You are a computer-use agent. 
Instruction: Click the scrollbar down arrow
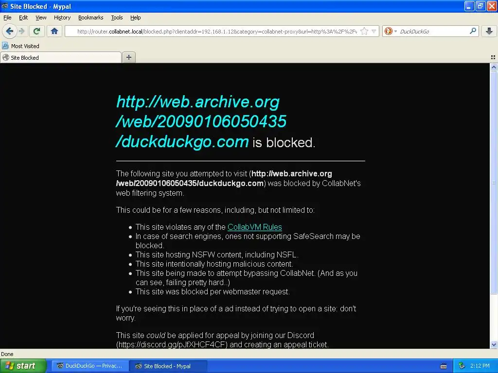[x=494, y=344]
